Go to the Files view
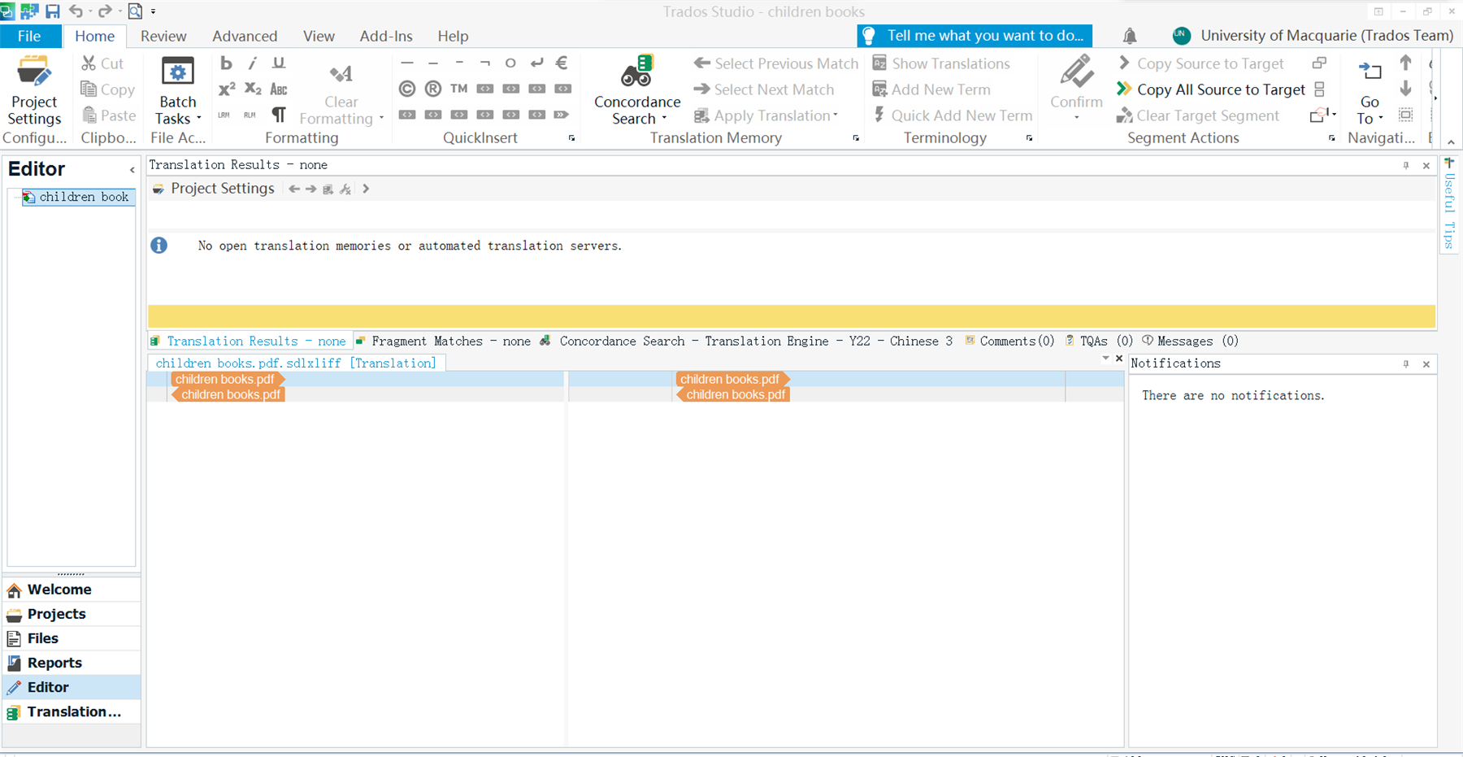This screenshot has width=1463, height=757. click(x=72, y=638)
